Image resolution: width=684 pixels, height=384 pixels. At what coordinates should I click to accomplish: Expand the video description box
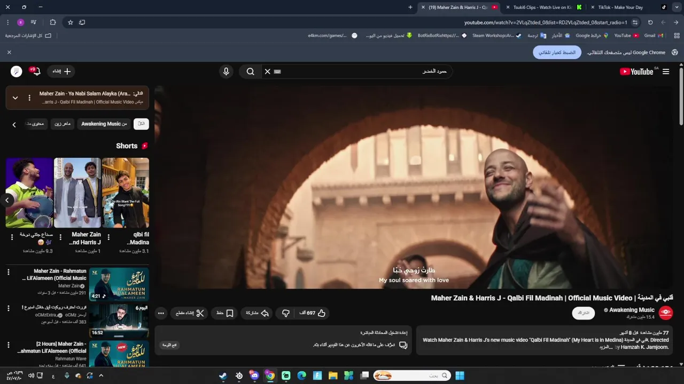tap(545, 340)
